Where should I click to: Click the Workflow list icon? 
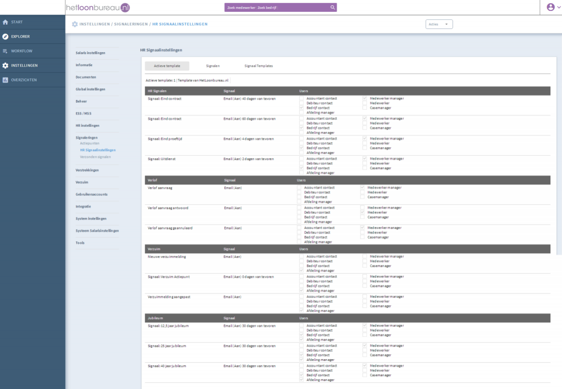(x=5, y=51)
